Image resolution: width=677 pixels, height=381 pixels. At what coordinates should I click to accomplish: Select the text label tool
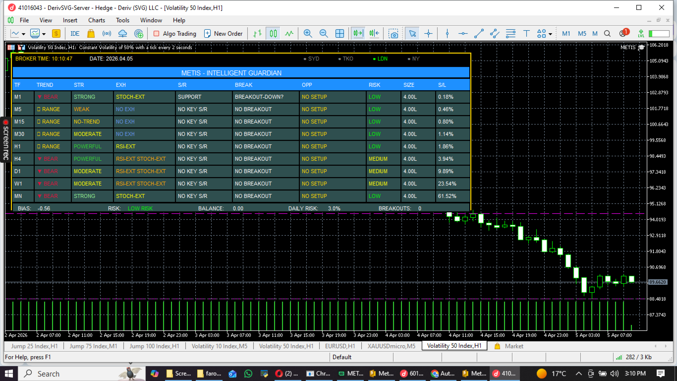coord(526,34)
